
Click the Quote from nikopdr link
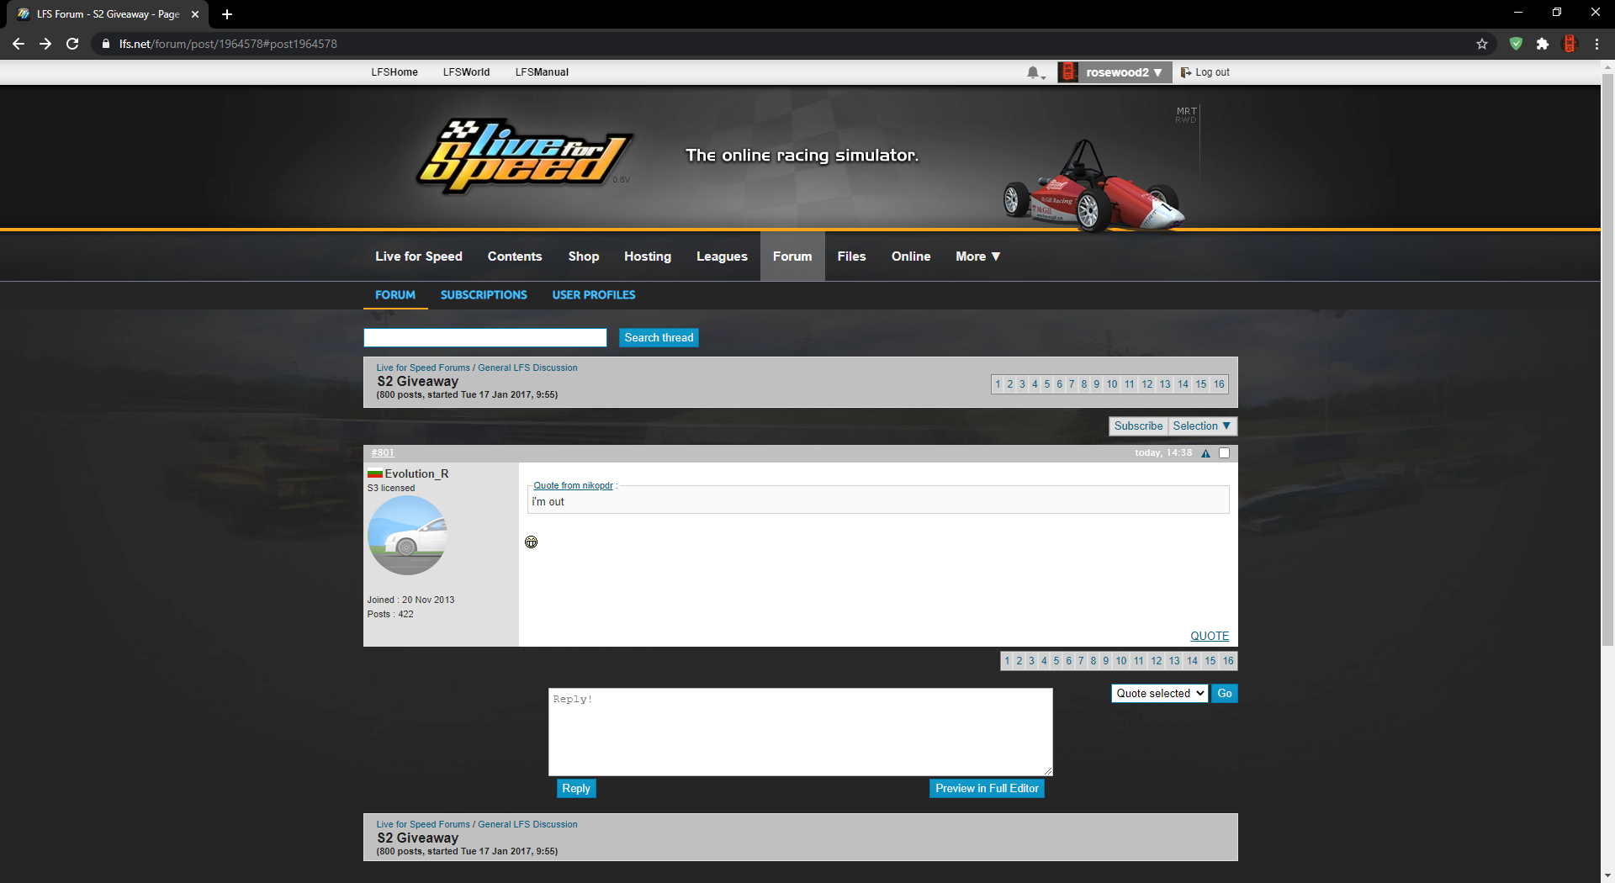[573, 486]
